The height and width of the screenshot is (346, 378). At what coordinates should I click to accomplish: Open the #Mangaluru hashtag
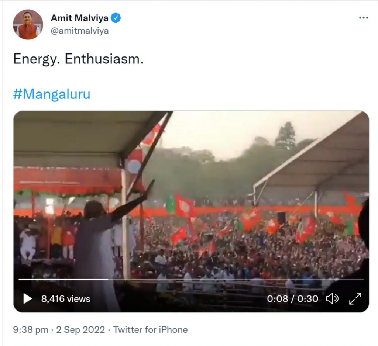[52, 94]
